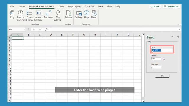
Task: Select the WAN Address function
Action: pos(58,16)
